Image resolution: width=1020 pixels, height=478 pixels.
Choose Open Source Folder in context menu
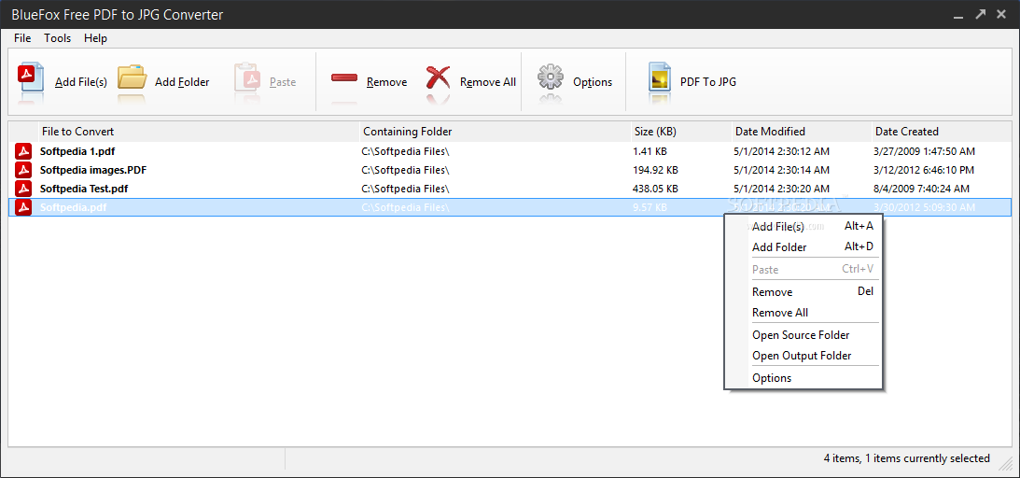pos(803,335)
